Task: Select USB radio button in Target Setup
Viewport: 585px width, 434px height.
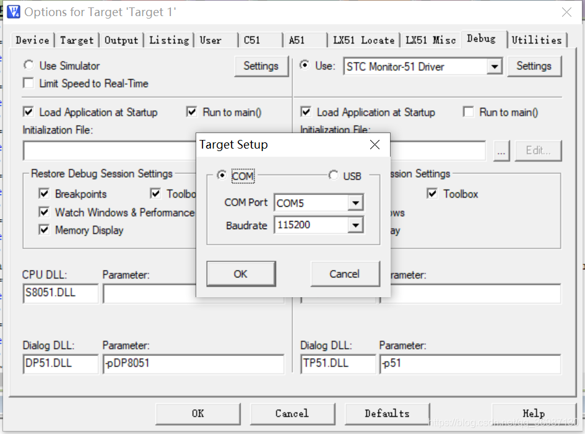Action: (x=333, y=175)
